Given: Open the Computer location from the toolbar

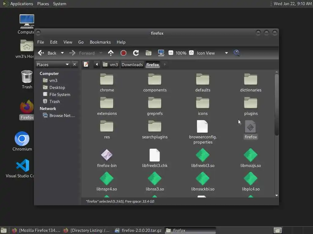Looking at the screenshot, I should (161, 53).
